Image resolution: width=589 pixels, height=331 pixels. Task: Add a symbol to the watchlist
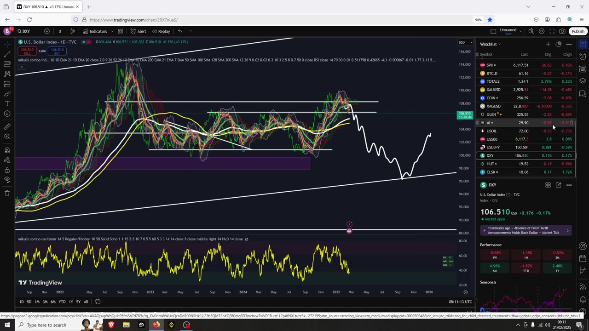(x=548, y=44)
